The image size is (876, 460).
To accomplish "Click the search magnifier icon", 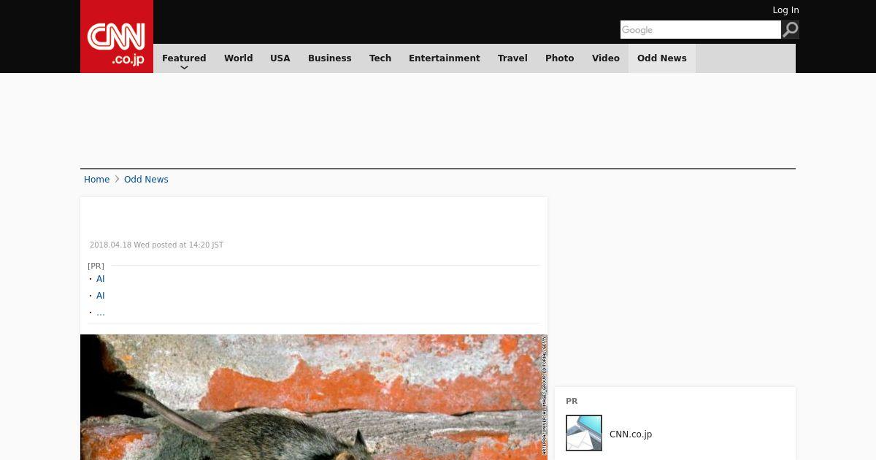I will (791, 30).
